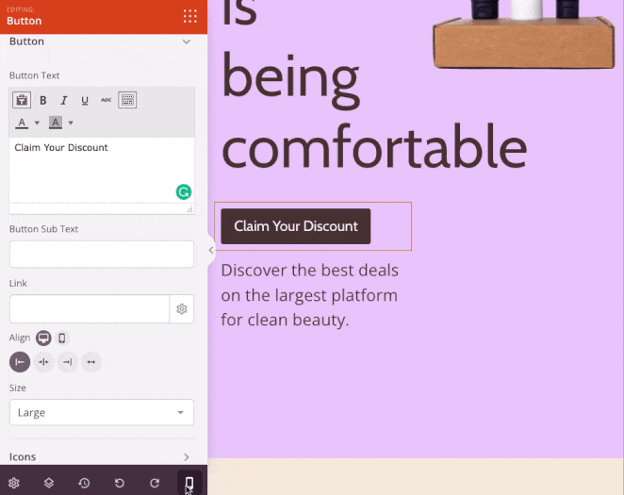Image resolution: width=624 pixels, height=495 pixels.
Task: Toggle underline formatting in Button Text
Action: coord(85,100)
